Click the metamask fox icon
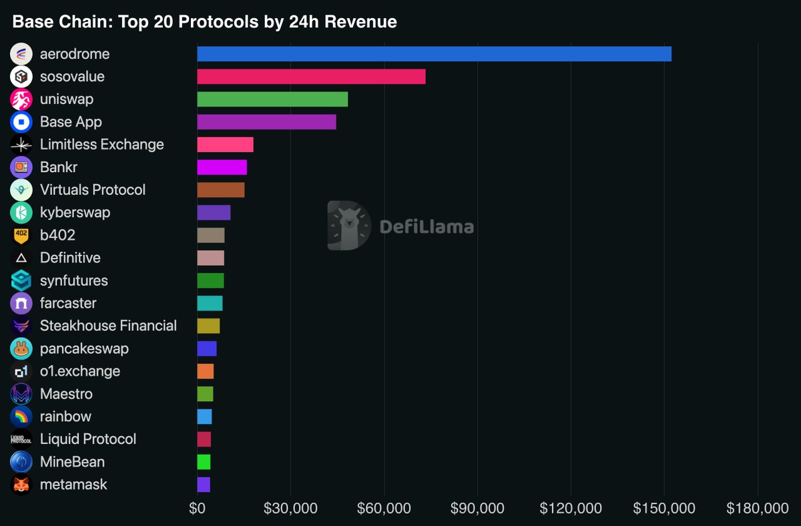801x526 pixels. click(x=21, y=485)
